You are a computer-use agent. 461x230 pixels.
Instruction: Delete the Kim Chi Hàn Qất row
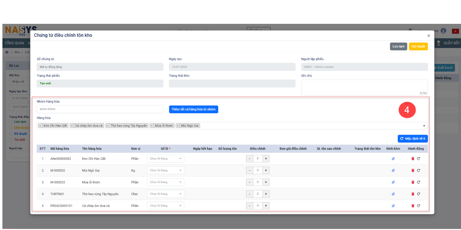tap(413, 159)
